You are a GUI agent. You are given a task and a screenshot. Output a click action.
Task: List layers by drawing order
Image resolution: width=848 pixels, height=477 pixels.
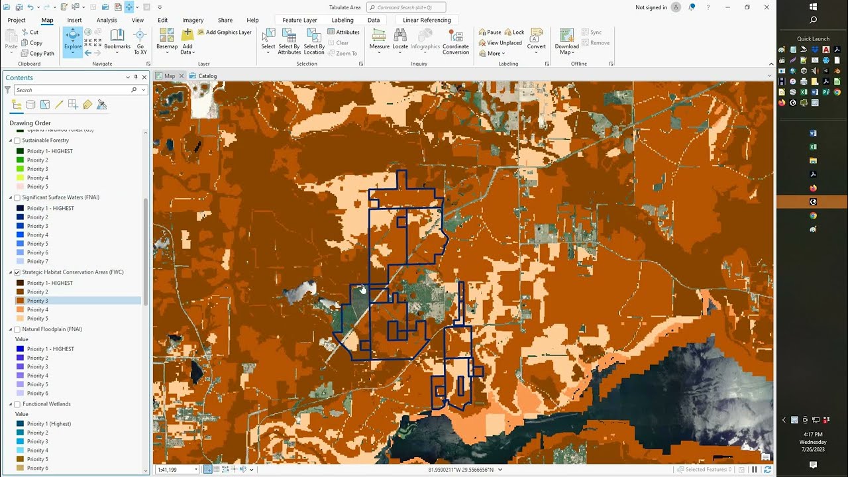coord(17,105)
